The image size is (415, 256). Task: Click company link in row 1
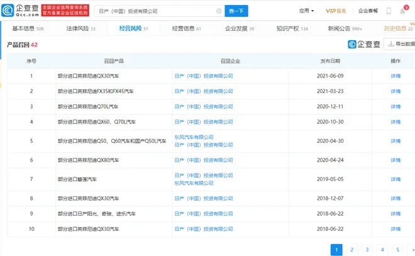204,76
